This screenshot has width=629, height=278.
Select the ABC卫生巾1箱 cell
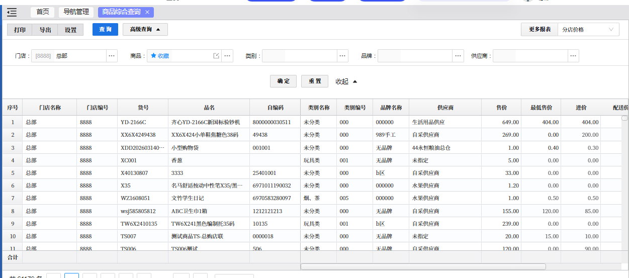pyautogui.click(x=209, y=211)
